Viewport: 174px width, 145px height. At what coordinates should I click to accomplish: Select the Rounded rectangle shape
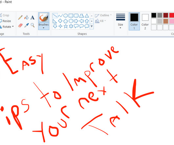(76, 16)
